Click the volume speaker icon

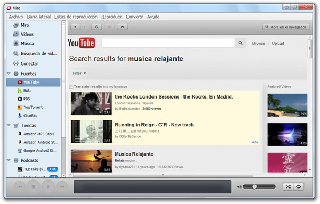pyautogui.click(x=239, y=187)
